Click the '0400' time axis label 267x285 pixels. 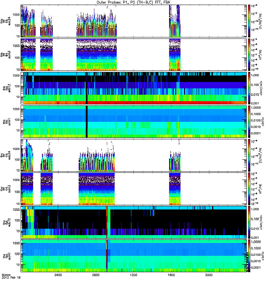[58, 275]
